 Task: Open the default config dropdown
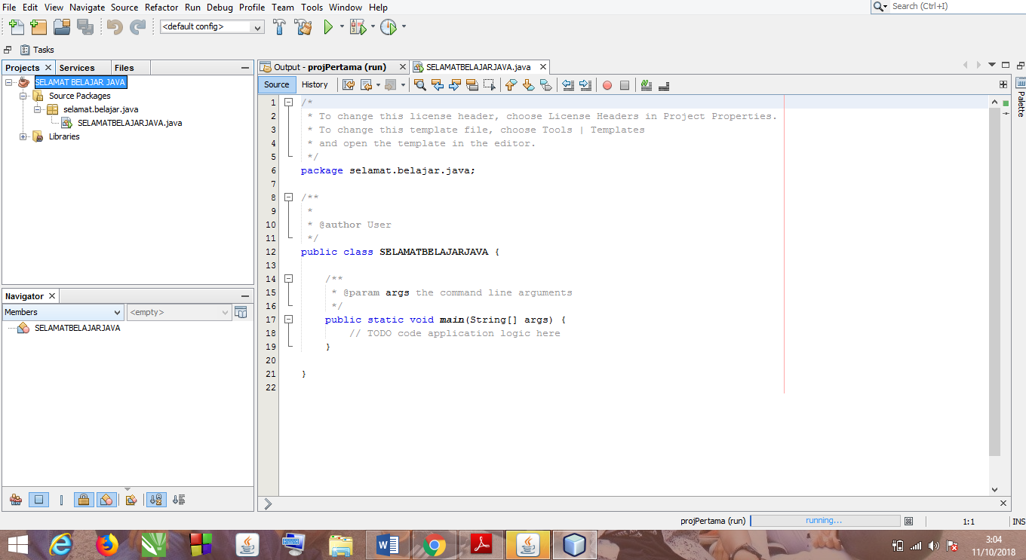256,26
